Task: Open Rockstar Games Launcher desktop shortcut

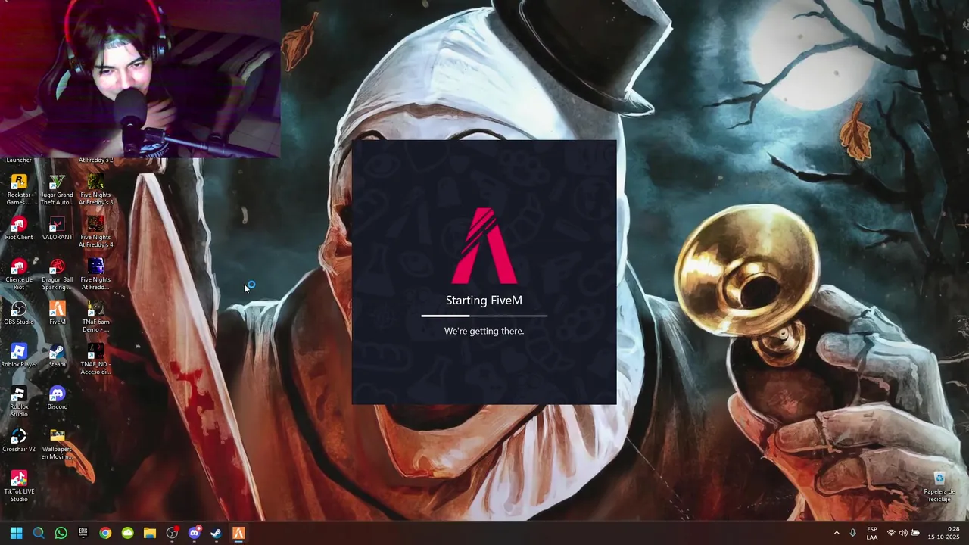Action: click(19, 190)
